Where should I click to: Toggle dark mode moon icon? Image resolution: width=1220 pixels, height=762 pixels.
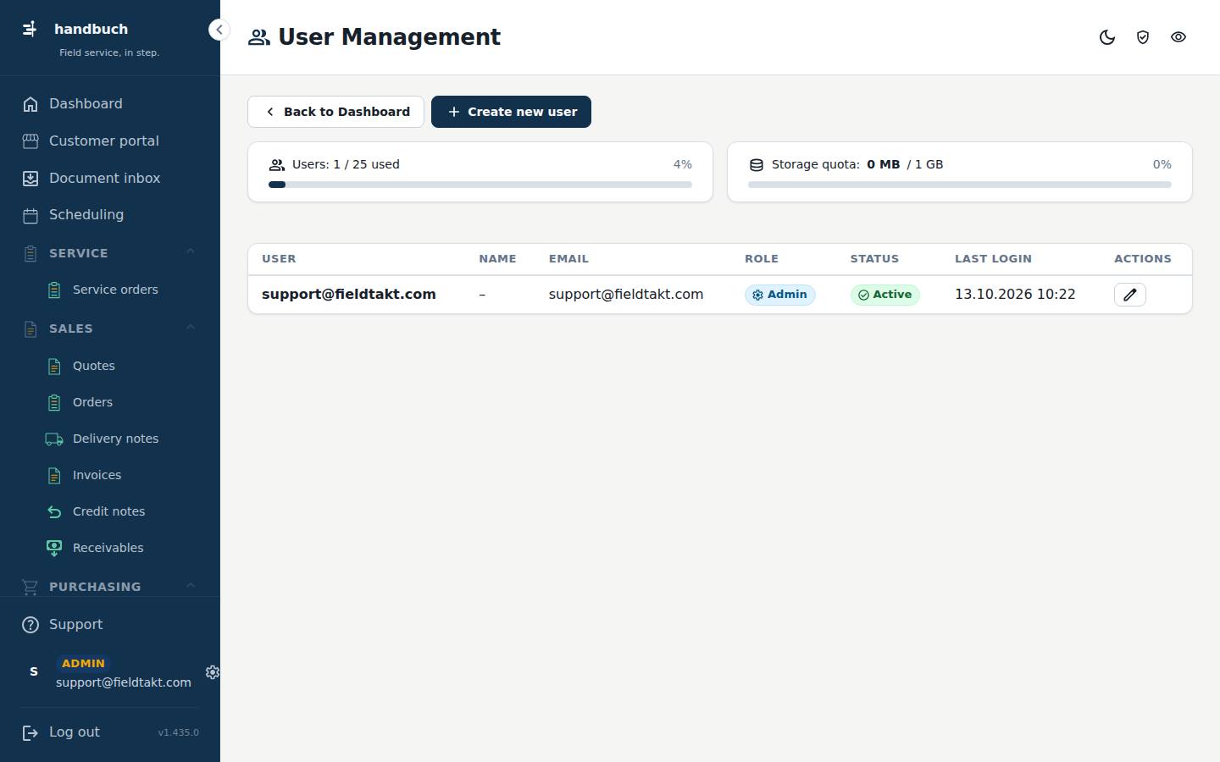pyautogui.click(x=1107, y=37)
